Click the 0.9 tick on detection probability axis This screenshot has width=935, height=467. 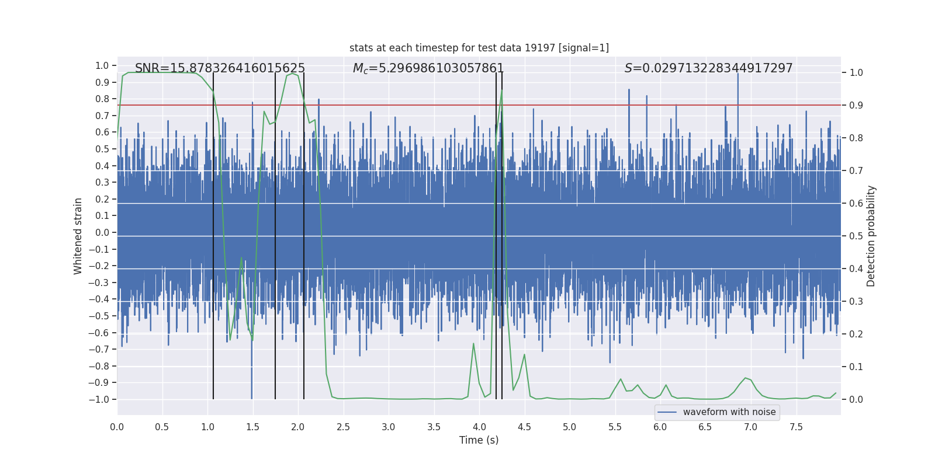(x=856, y=106)
